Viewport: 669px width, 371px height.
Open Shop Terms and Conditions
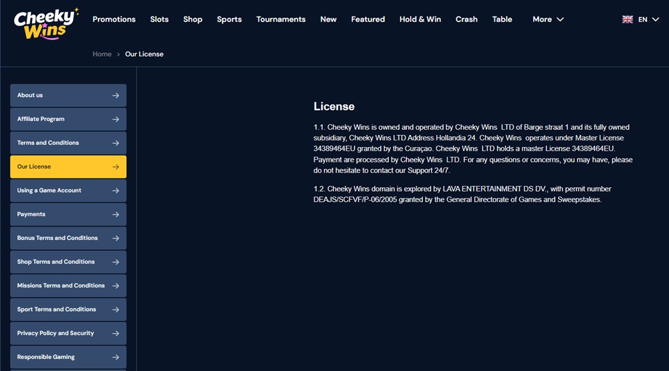[68, 262]
